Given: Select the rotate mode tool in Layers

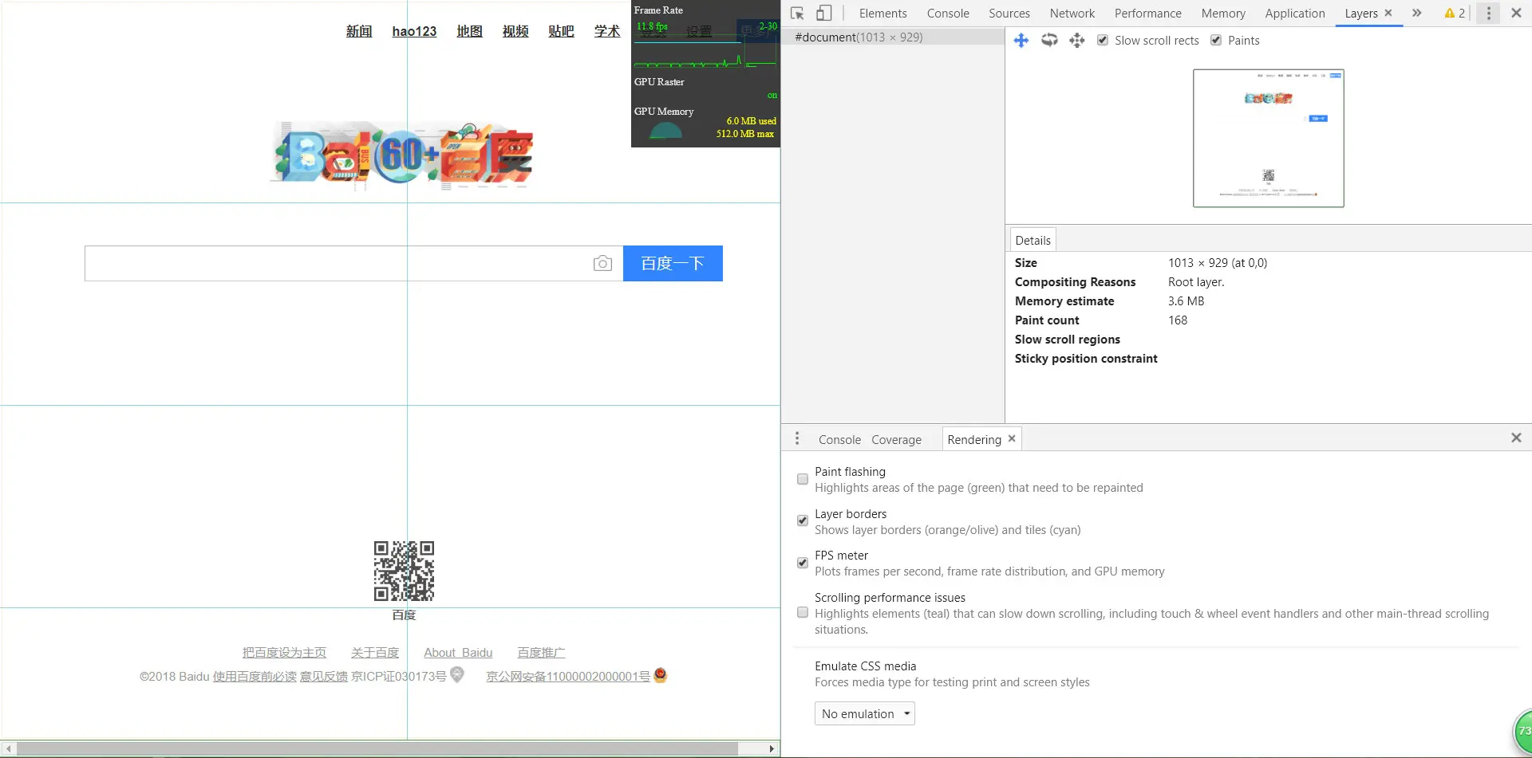Looking at the screenshot, I should 1049,41.
